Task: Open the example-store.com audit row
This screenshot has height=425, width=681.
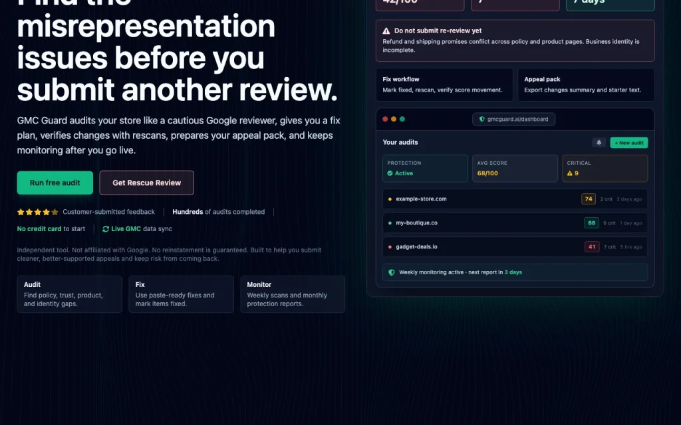Action: pos(515,199)
